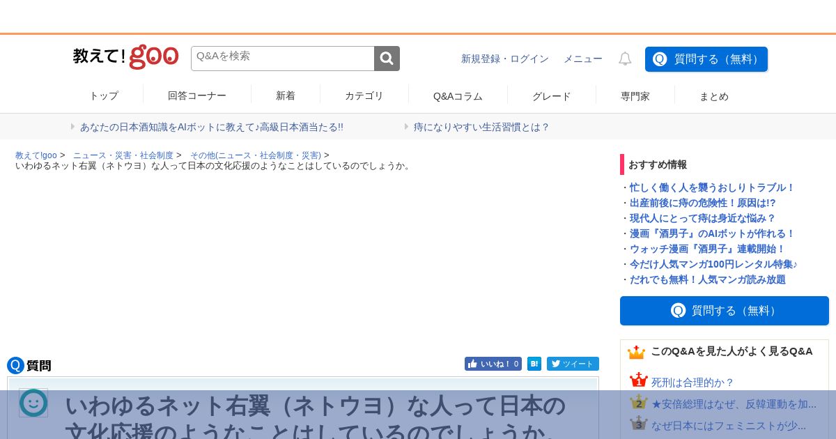The width and height of the screenshot is (836, 439).
Task: Open 現代人にとって痔は身近な悩み？ link
Action: 703,218
